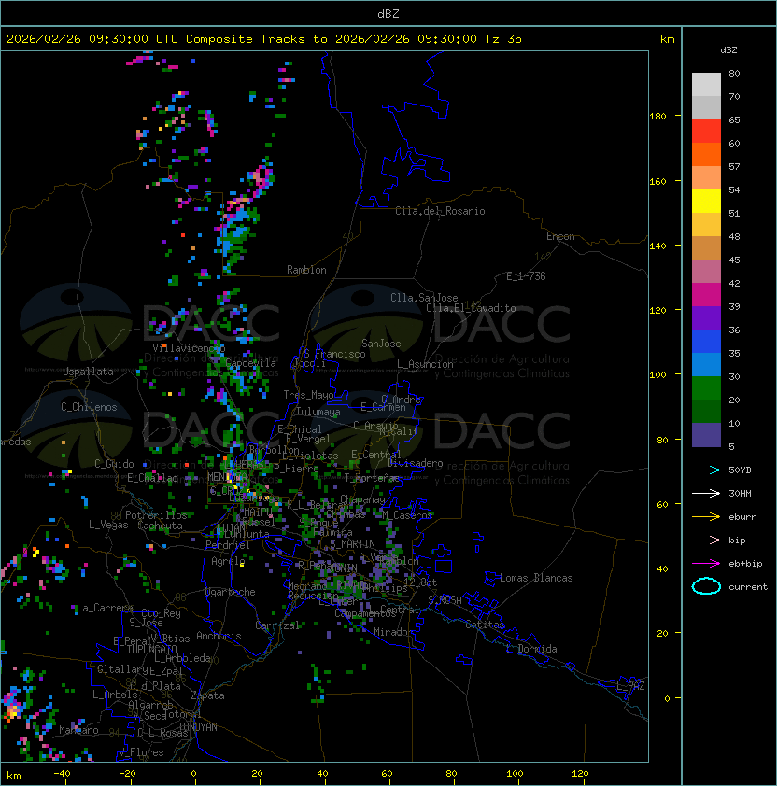Click the white 30HM arrow in legend
Image resolution: width=777 pixels, height=786 pixels.
[x=706, y=494]
